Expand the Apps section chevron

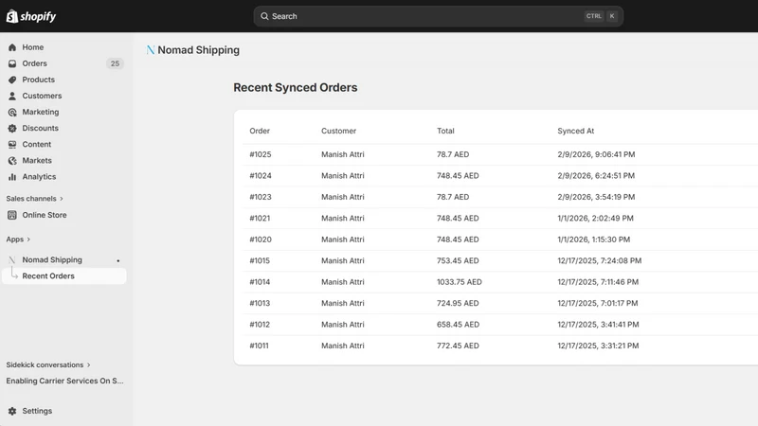tap(28, 240)
